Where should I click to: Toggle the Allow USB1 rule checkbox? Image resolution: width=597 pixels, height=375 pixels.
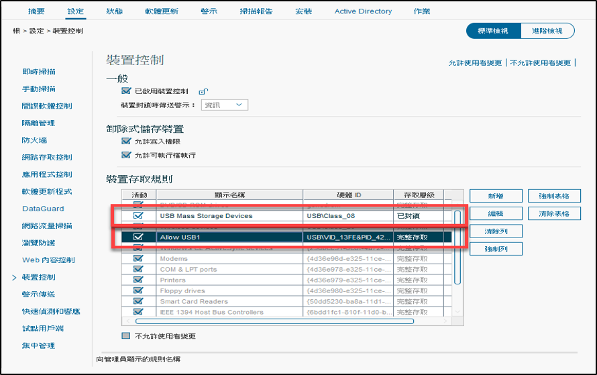pyautogui.click(x=138, y=237)
